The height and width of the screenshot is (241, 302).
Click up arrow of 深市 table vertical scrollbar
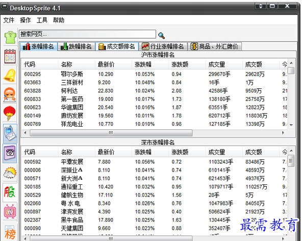(x=291, y=151)
